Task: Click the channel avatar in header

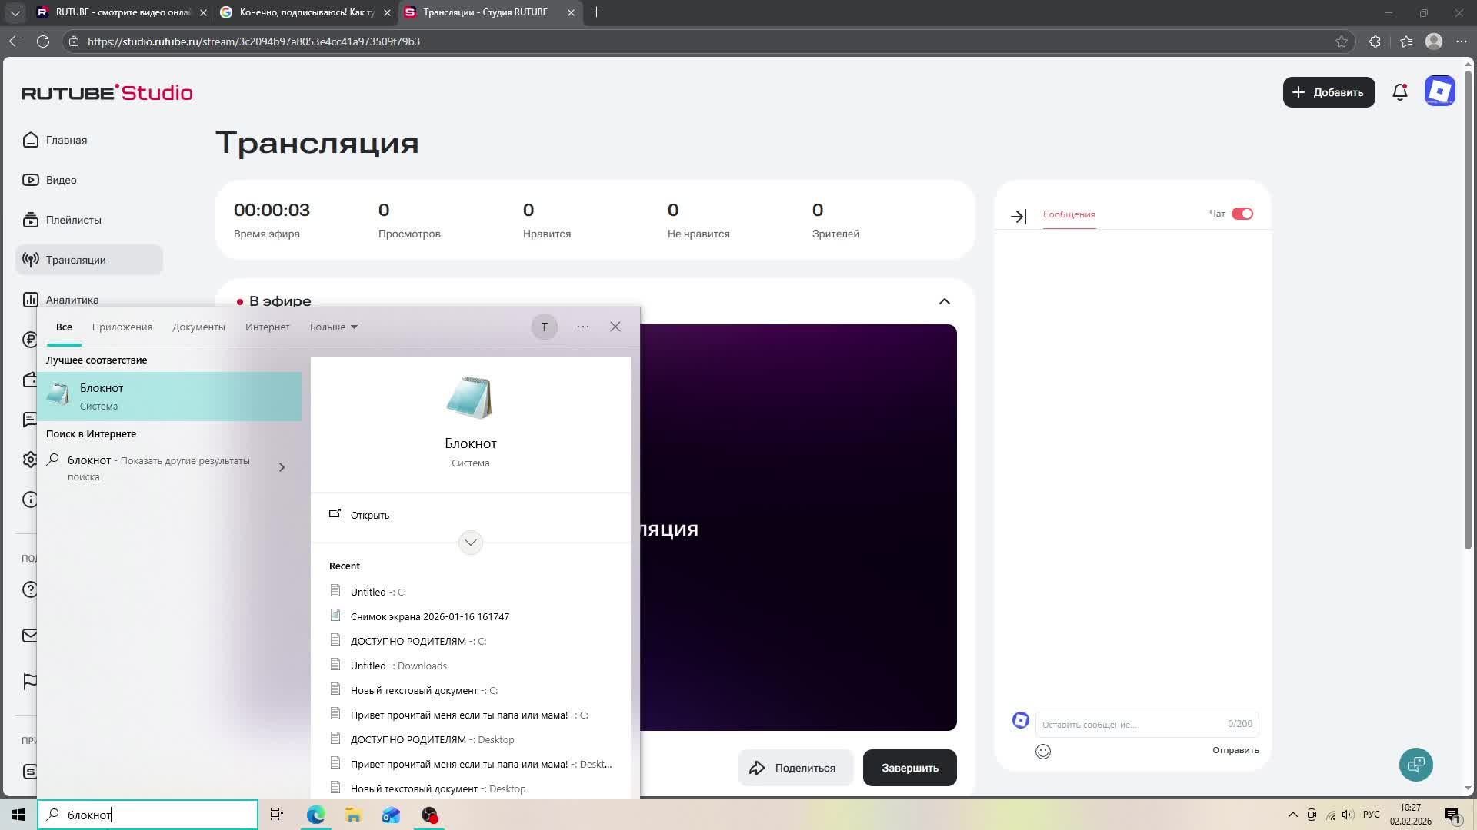Action: pos(1439,91)
